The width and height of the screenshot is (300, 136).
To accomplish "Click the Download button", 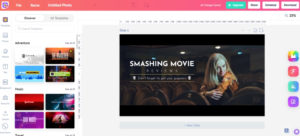I will pyautogui.click(x=290, y=5).
